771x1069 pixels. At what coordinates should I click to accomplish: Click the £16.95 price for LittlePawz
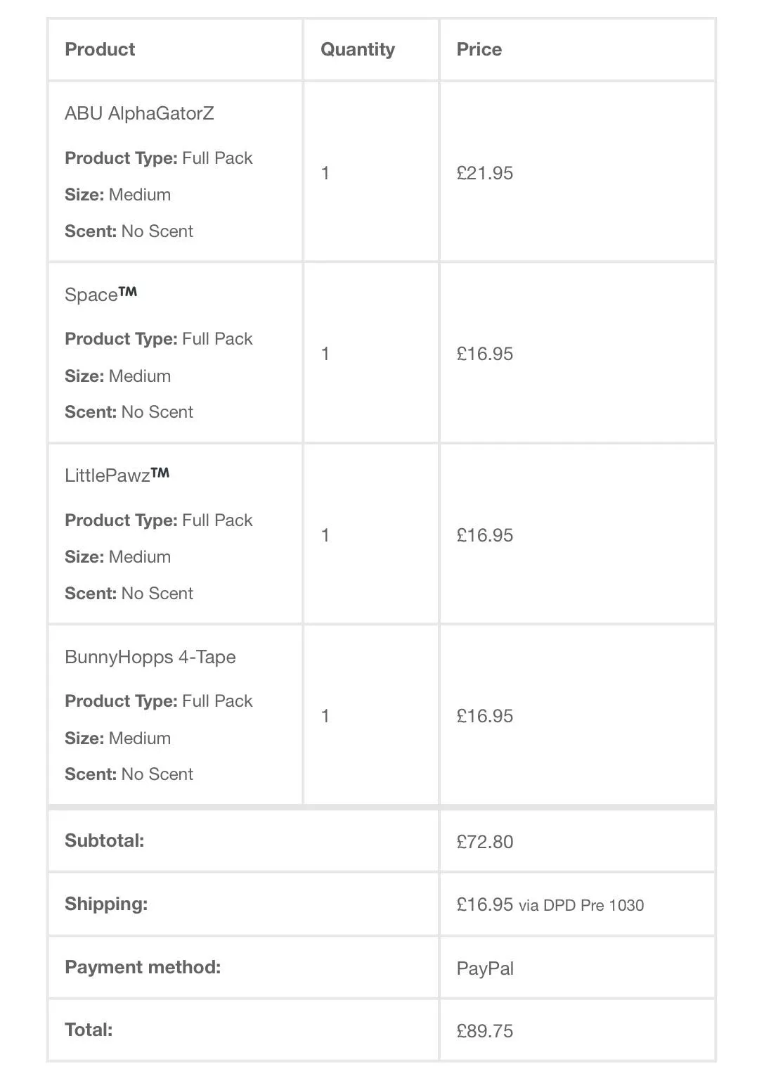coord(484,535)
